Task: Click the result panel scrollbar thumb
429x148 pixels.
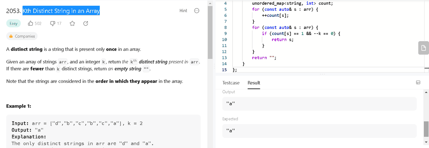Action: point(426,129)
